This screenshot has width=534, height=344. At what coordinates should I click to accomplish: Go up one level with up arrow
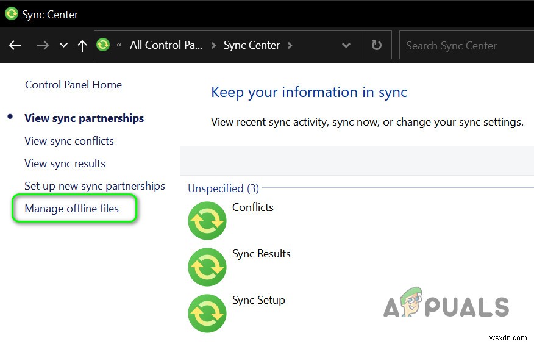[x=82, y=45]
